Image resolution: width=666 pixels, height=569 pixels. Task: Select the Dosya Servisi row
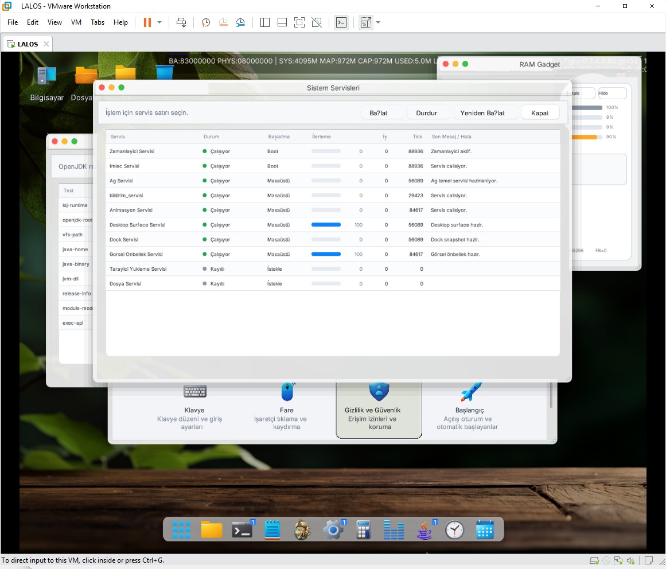point(333,284)
